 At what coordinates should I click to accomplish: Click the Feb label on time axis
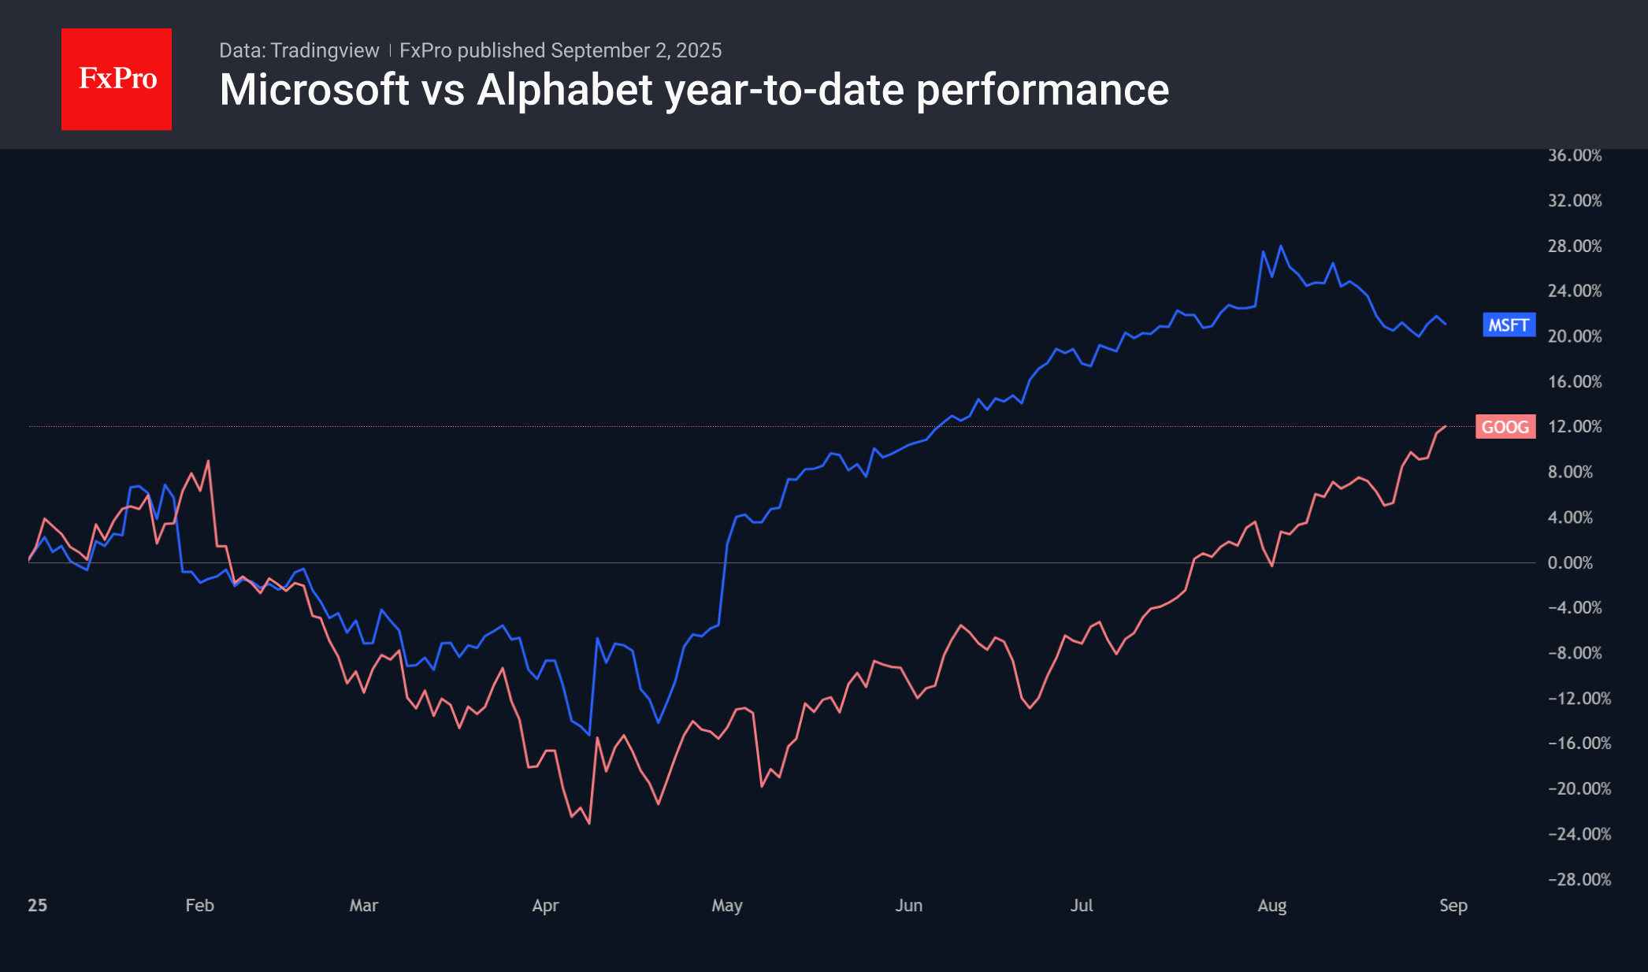(199, 905)
